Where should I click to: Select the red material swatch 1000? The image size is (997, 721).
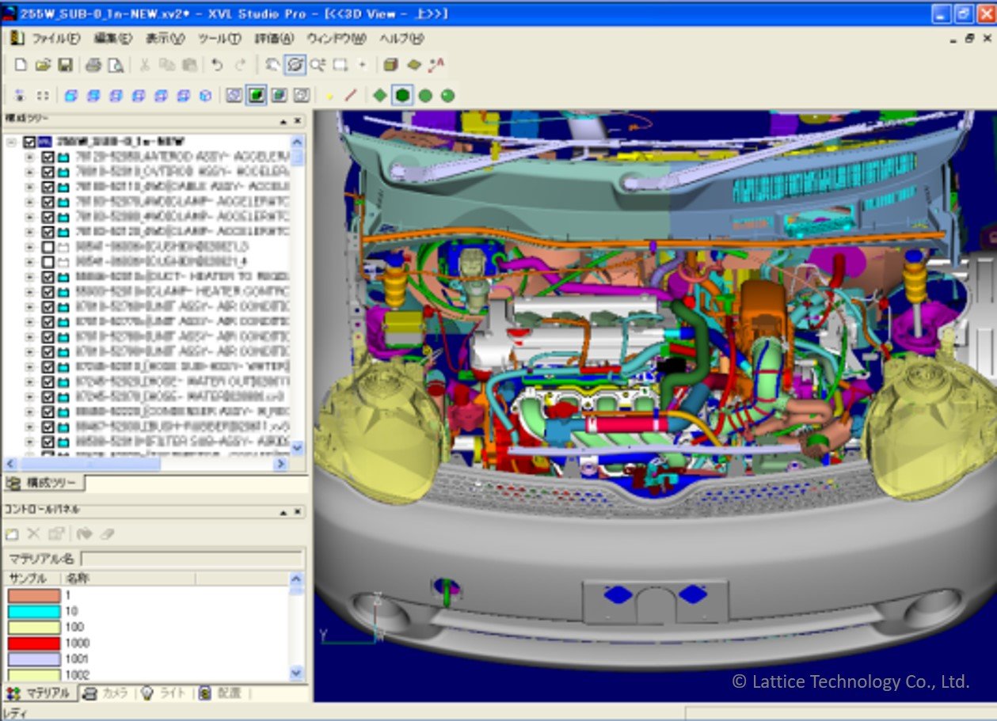pyautogui.click(x=34, y=643)
